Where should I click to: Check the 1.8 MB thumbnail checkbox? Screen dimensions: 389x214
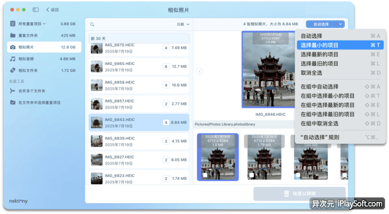[x=205, y=175]
